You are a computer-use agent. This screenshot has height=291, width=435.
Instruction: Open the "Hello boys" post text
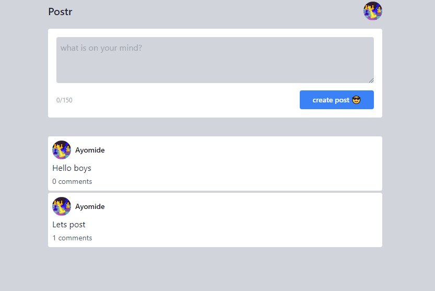72,168
